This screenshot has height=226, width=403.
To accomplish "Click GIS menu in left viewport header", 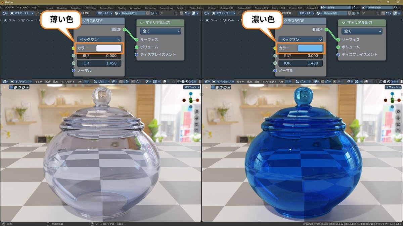I will click(x=80, y=81).
